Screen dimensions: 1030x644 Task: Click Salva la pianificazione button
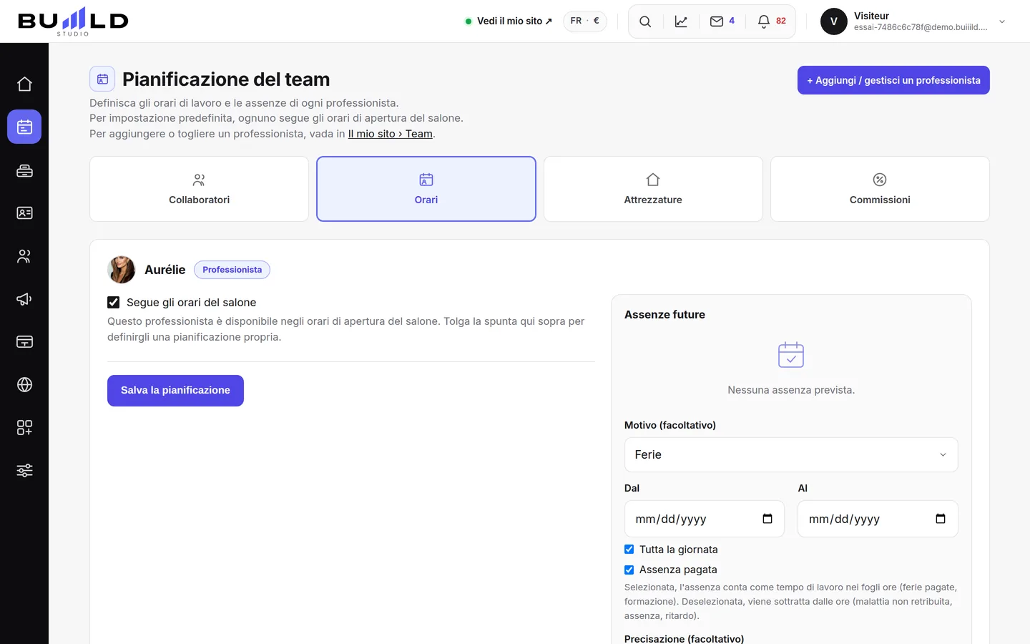tap(175, 391)
